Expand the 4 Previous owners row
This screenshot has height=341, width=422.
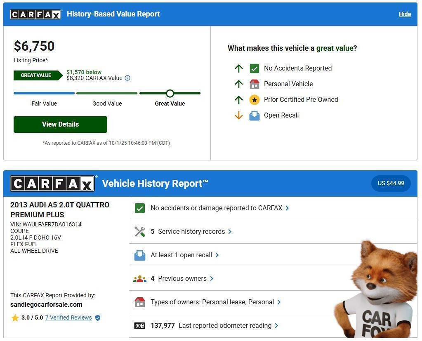(182, 279)
